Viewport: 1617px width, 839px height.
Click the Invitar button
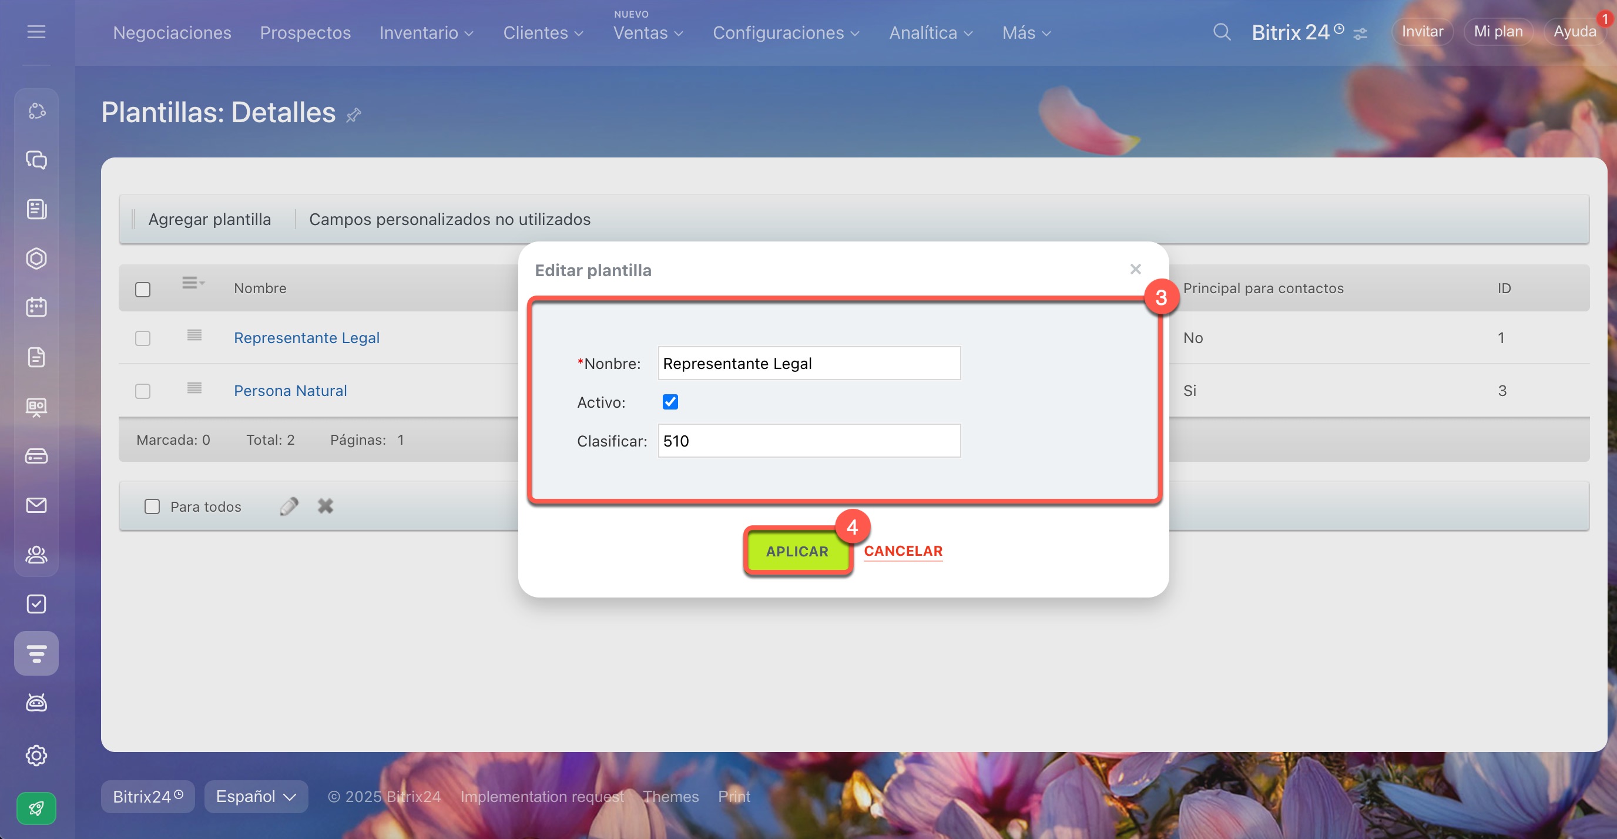click(1423, 31)
